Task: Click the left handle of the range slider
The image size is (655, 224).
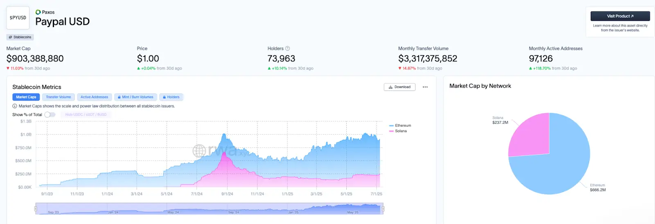Action: (x=36, y=208)
